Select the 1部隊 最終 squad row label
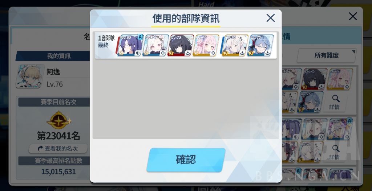372x191 pixels. coord(106,41)
